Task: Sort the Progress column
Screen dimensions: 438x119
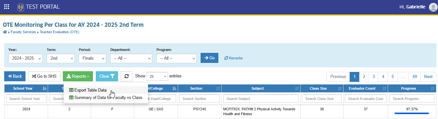Action: [x=431, y=88]
